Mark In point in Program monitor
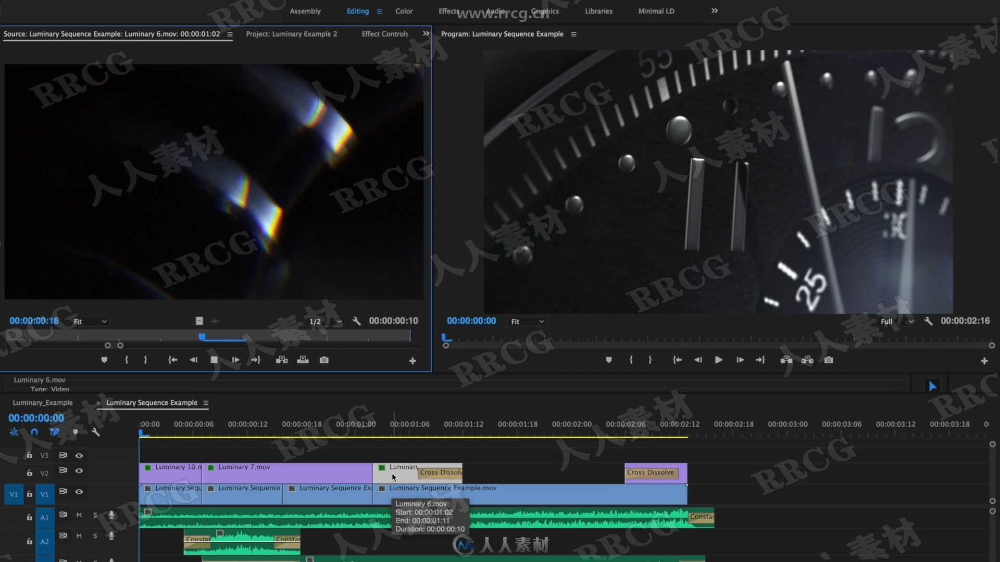The height and width of the screenshot is (562, 1000). [631, 360]
